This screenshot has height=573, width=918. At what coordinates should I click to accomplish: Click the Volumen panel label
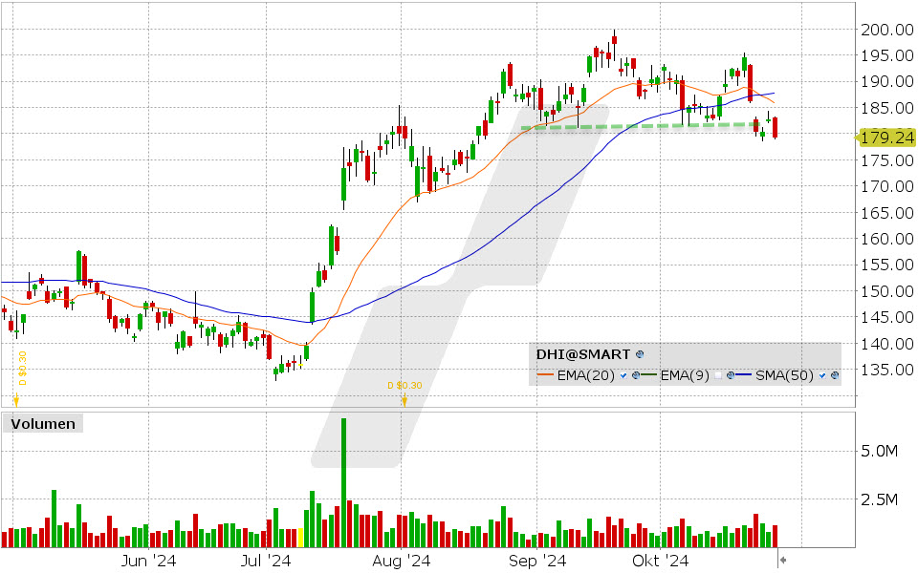coord(43,424)
